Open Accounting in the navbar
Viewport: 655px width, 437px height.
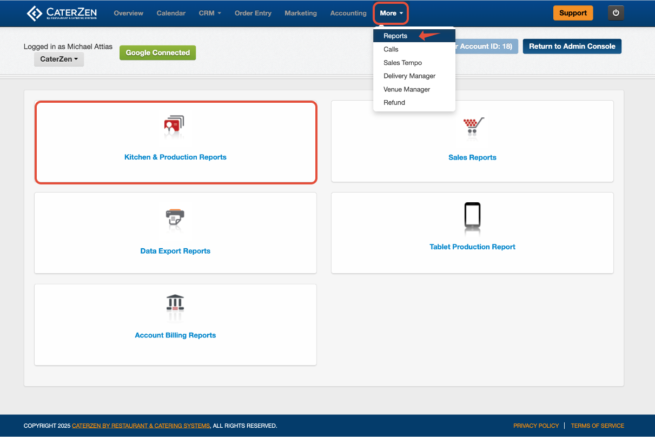tap(348, 13)
